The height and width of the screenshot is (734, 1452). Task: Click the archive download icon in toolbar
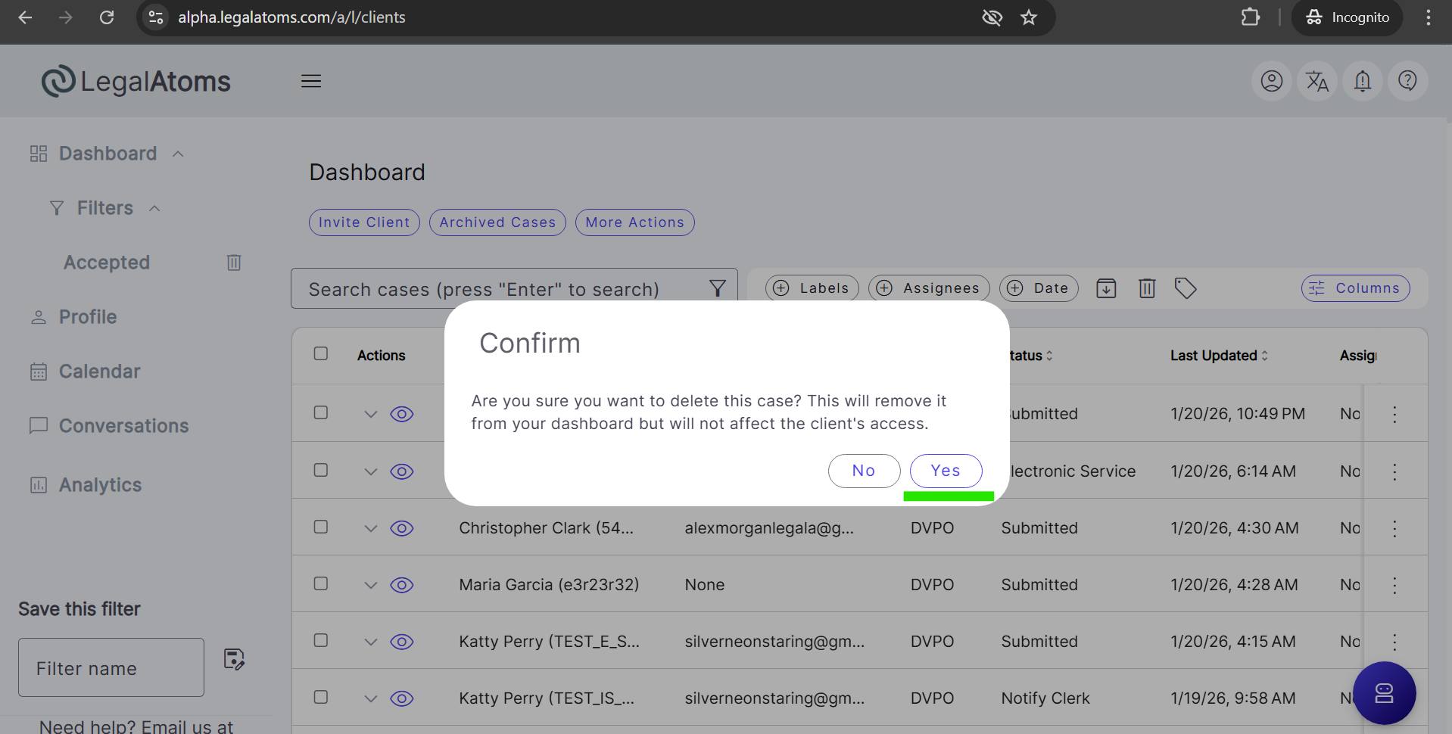[x=1106, y=288]
